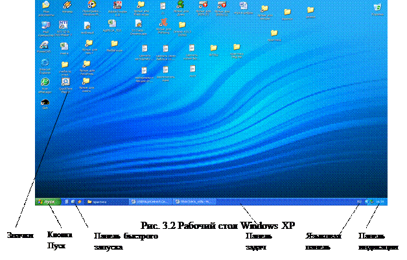
Task: Switch to ПРАКТИКА Word taskbar button
Action: [194, 202]
